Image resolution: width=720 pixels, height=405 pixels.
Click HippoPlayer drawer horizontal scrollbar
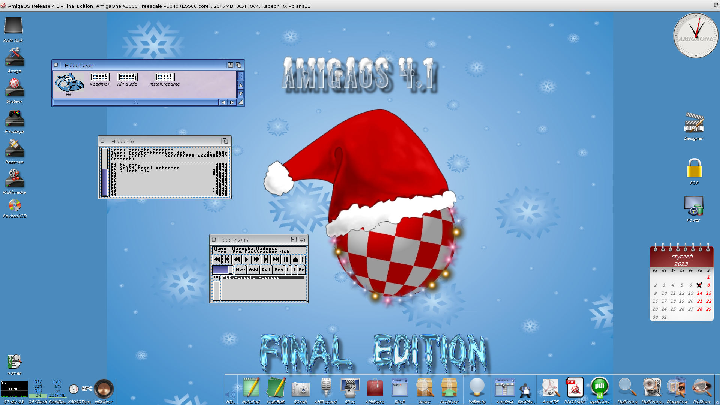[x=136, y=102]
